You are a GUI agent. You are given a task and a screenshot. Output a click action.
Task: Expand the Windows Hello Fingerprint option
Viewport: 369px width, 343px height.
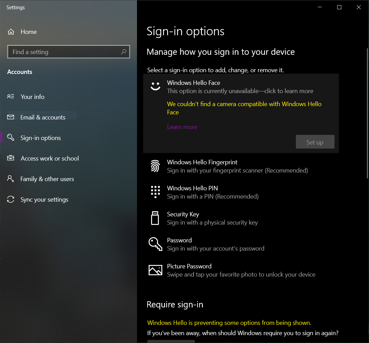click(241, 166)
